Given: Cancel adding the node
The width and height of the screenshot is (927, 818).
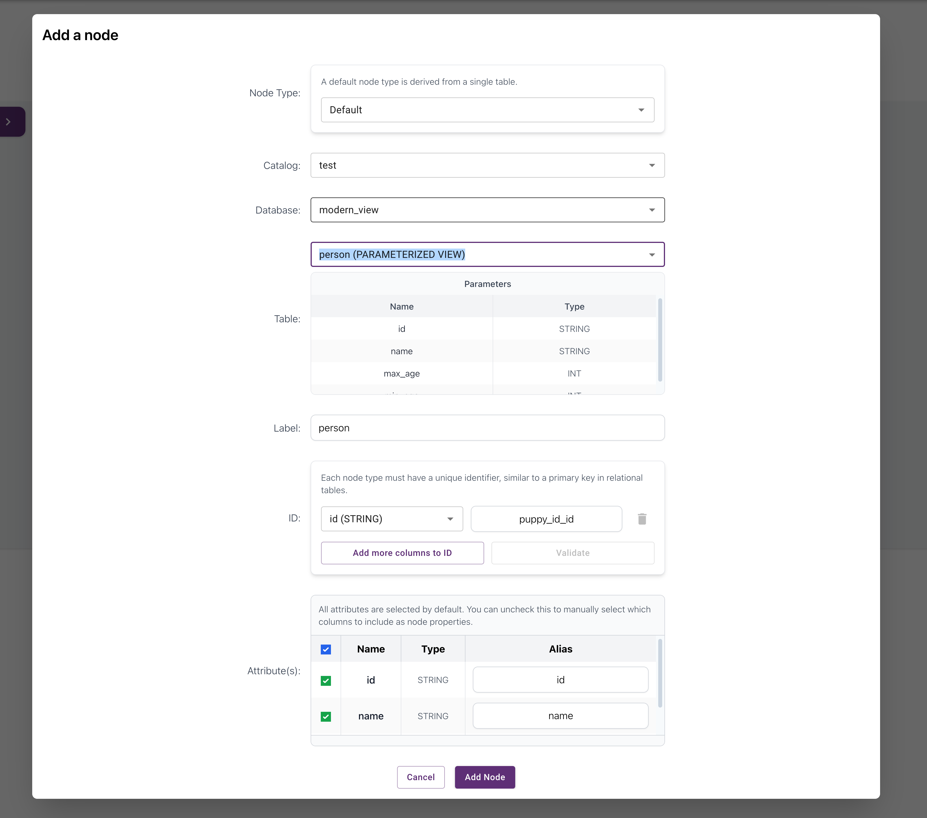Looking at the screenshot, I should click(421, 777).
